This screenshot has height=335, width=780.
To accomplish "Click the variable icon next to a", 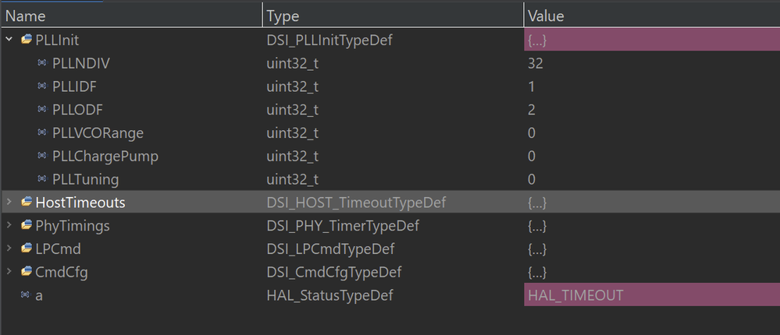I will point(26,295).
